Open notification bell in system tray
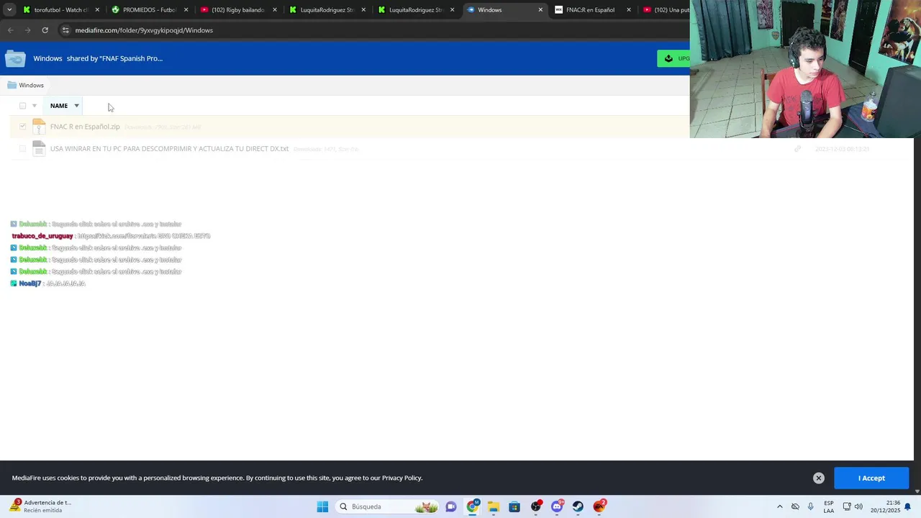 [x=907, y=506]
